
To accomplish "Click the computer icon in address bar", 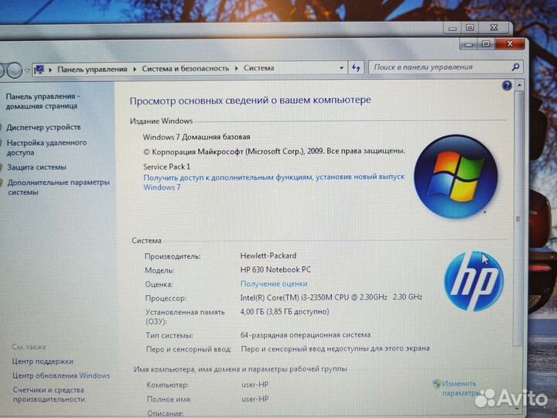I will (39, 70).
